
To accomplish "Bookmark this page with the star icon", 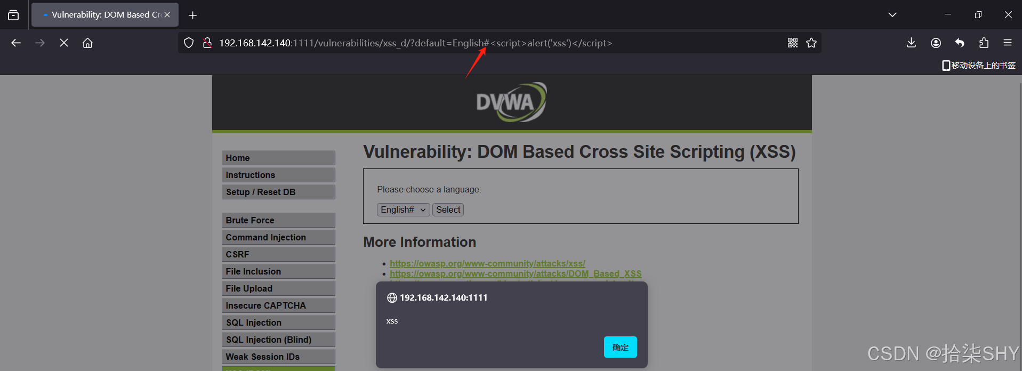I will 811,43.
